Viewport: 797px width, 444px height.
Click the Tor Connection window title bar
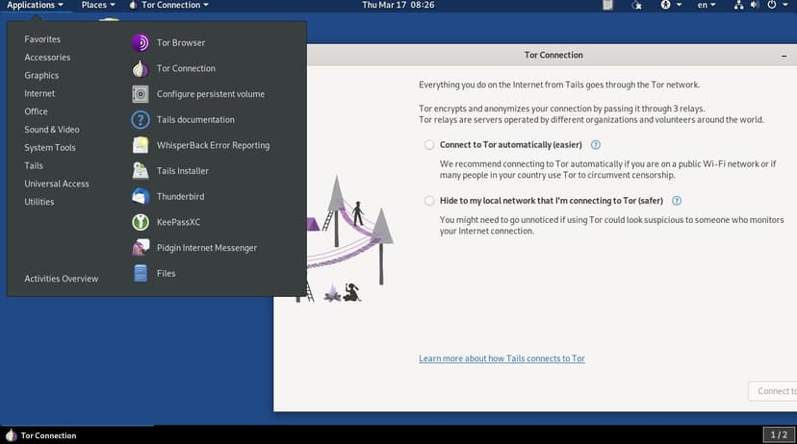click(552, 55)
